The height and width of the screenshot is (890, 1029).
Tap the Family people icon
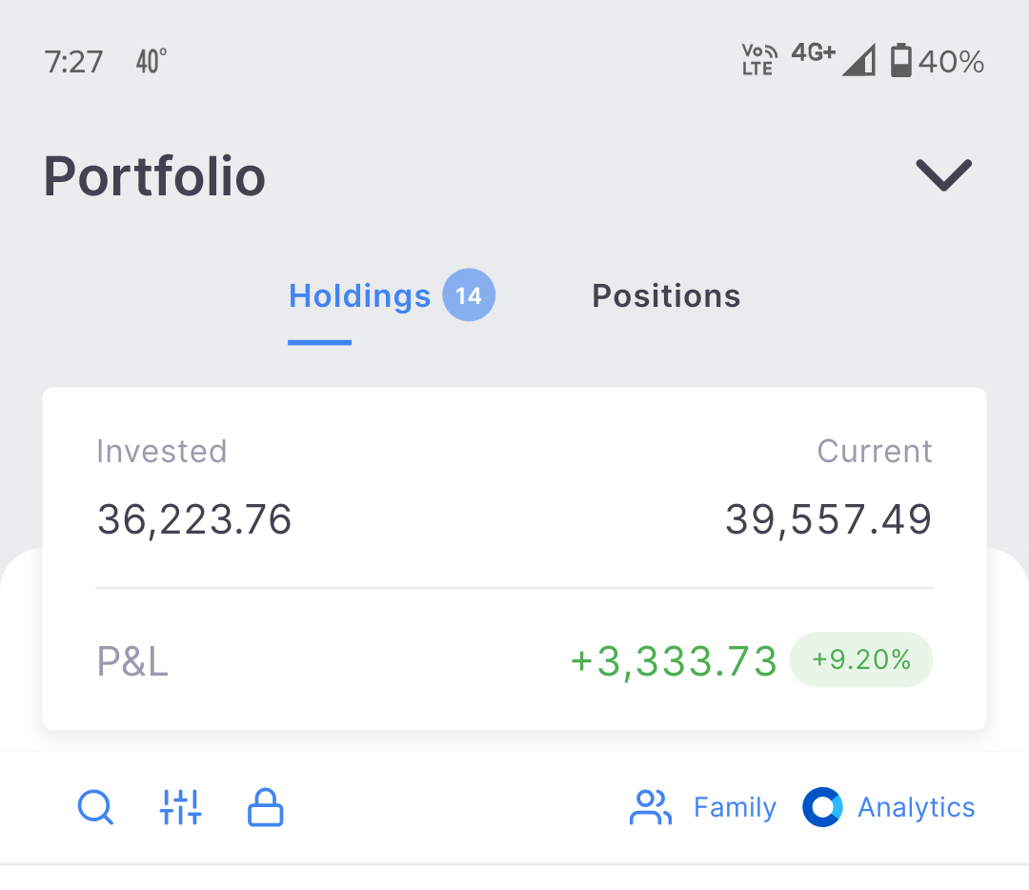[x=651, y=807]
